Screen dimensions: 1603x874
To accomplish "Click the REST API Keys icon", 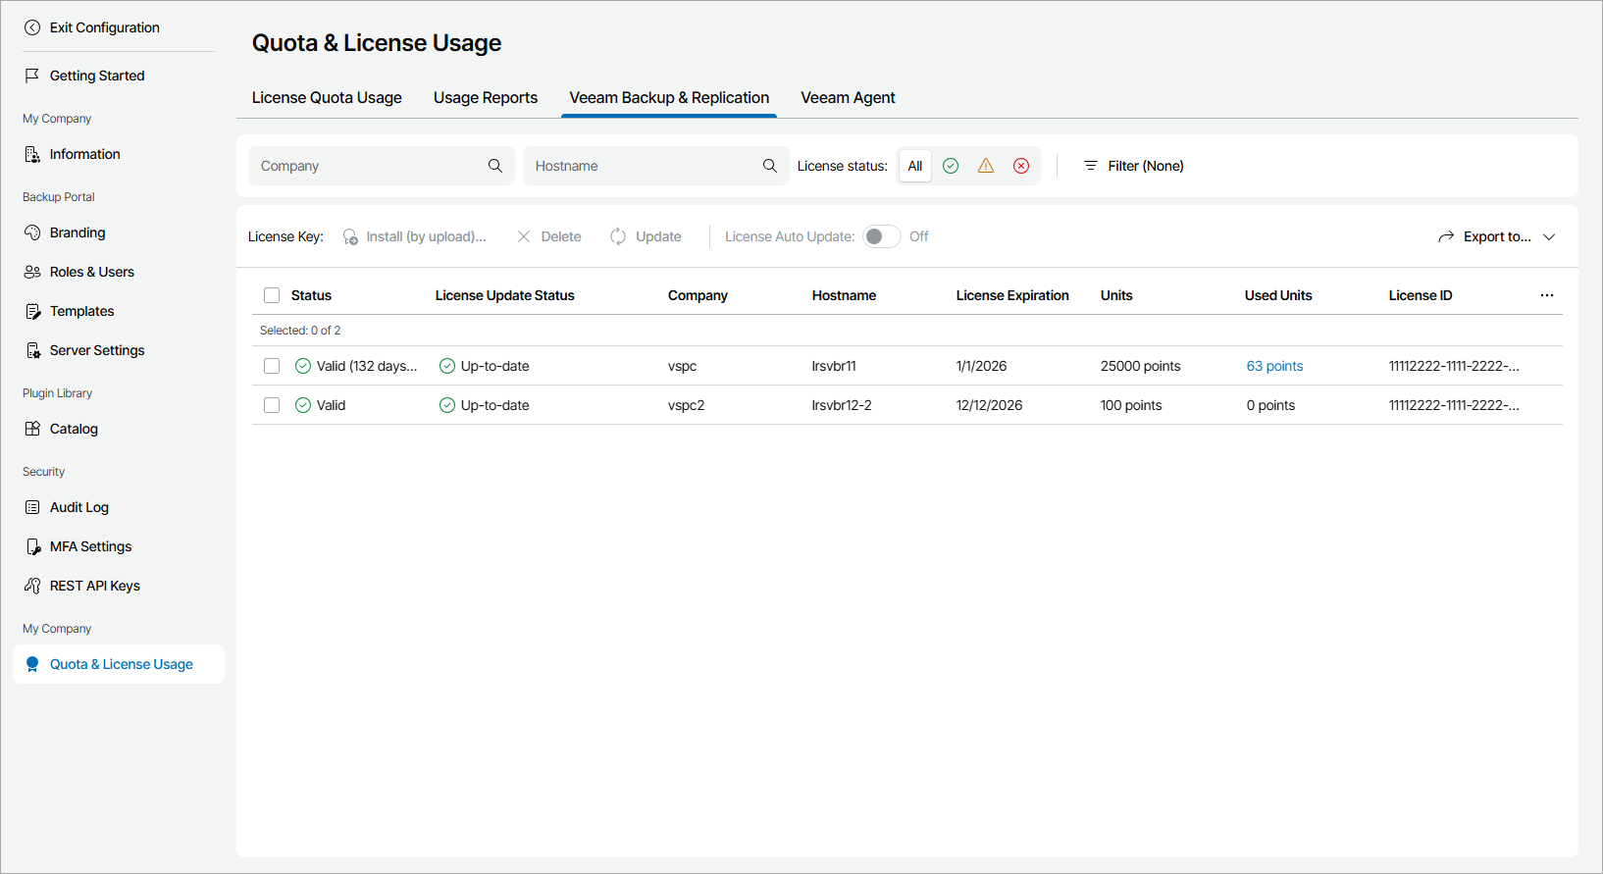I will [32, 586].
